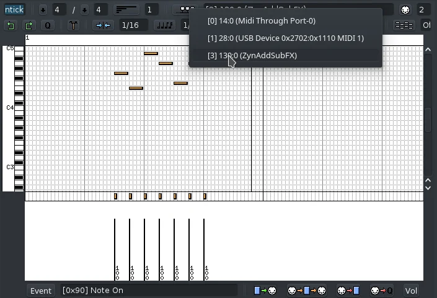Click the Event button

[41, 291]
